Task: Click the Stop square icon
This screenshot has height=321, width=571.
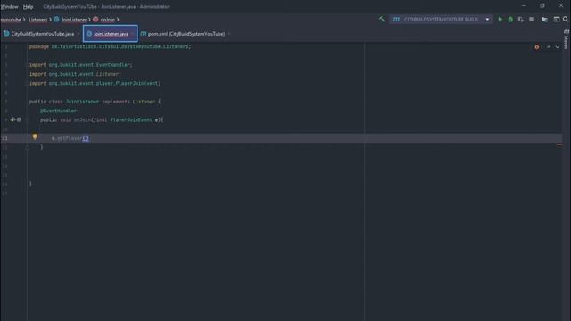Action: (532, 20)
